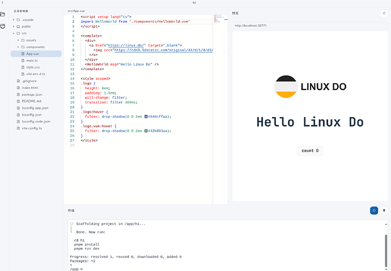
Task: Click the .gitignore file icon
Action: tap(18, 81)
